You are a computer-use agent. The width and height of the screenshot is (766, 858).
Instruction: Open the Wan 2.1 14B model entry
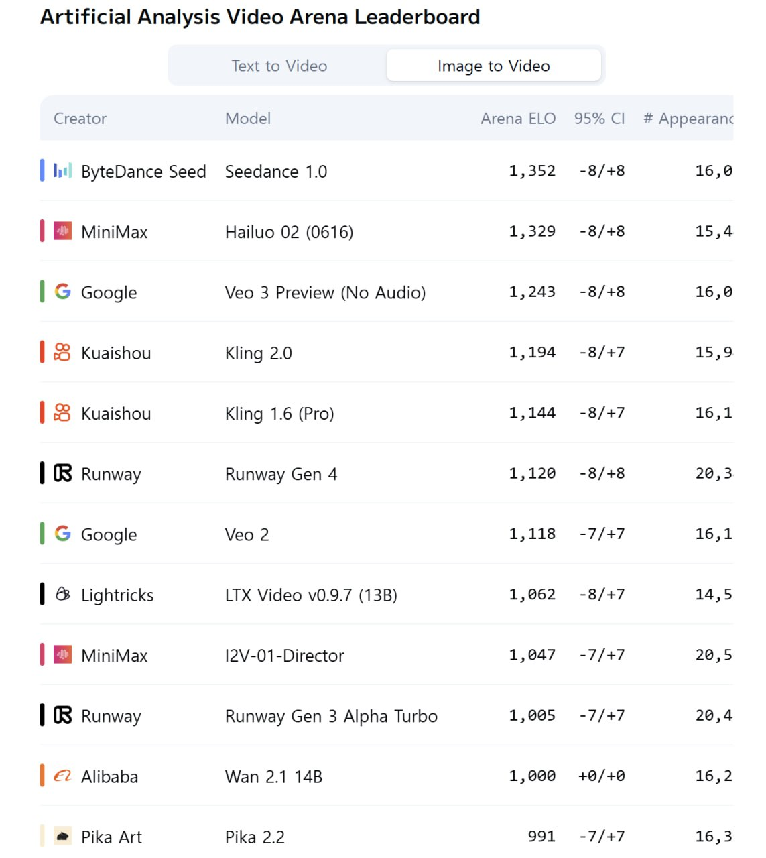pos(273,776)
